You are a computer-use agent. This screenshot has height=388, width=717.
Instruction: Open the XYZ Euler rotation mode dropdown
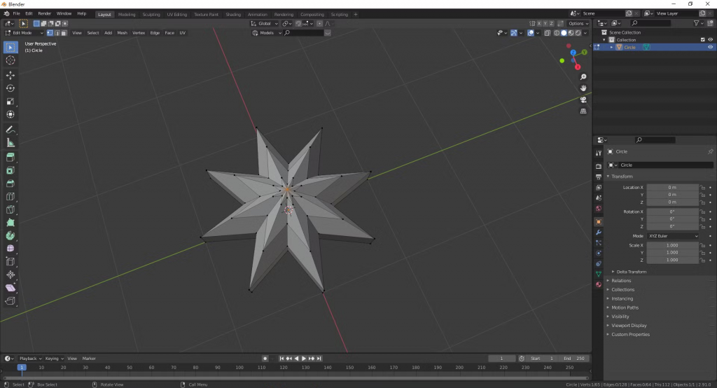click(673, 236)
